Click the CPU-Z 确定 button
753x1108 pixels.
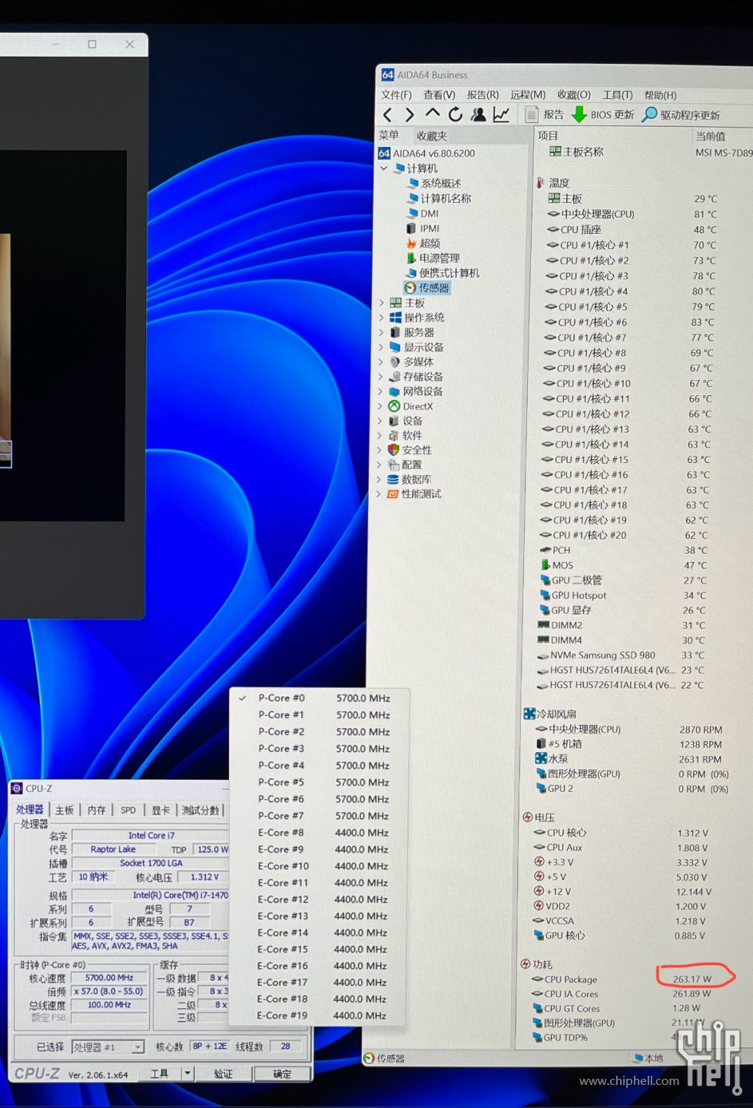pos(283,1074)
